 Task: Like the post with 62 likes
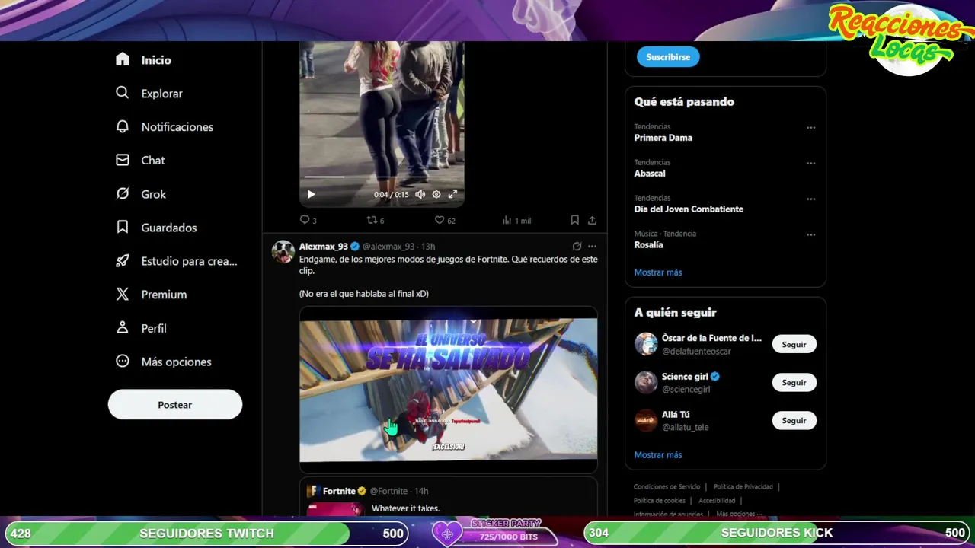[x=444, y=220]
